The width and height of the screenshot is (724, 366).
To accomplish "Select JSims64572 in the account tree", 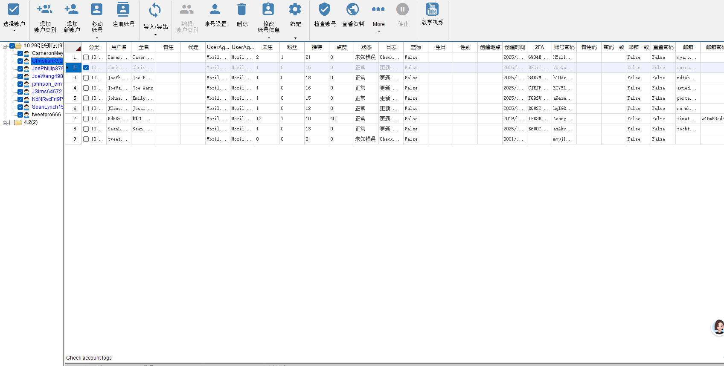I will pos(47,92).
